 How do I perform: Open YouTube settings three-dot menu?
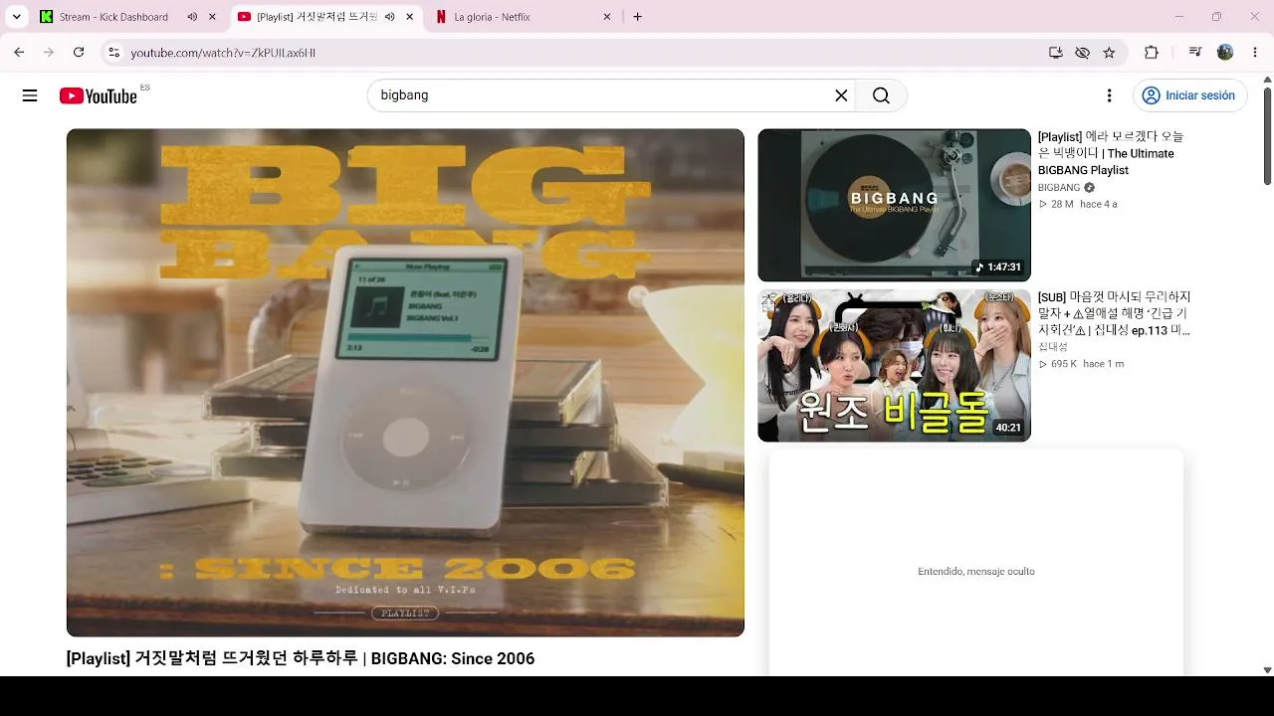point(1109,95)
